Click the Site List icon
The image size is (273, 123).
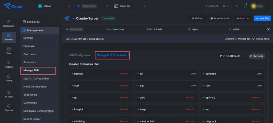point(24,22)
